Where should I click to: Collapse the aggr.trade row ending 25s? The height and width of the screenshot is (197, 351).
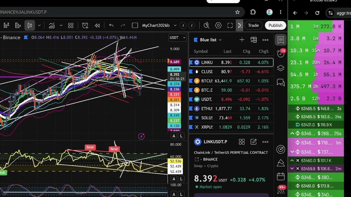pos(292,134)
